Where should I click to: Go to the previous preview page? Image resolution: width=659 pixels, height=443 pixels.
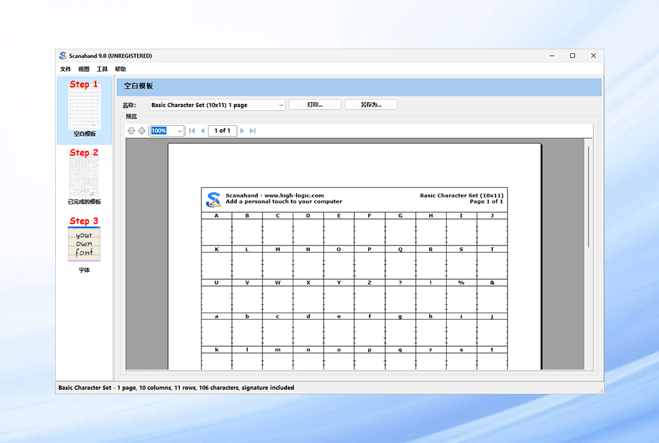coord(203,130)
